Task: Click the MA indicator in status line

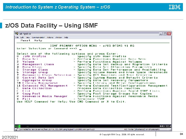Action: pyautogui.click(x=17, y=126)
